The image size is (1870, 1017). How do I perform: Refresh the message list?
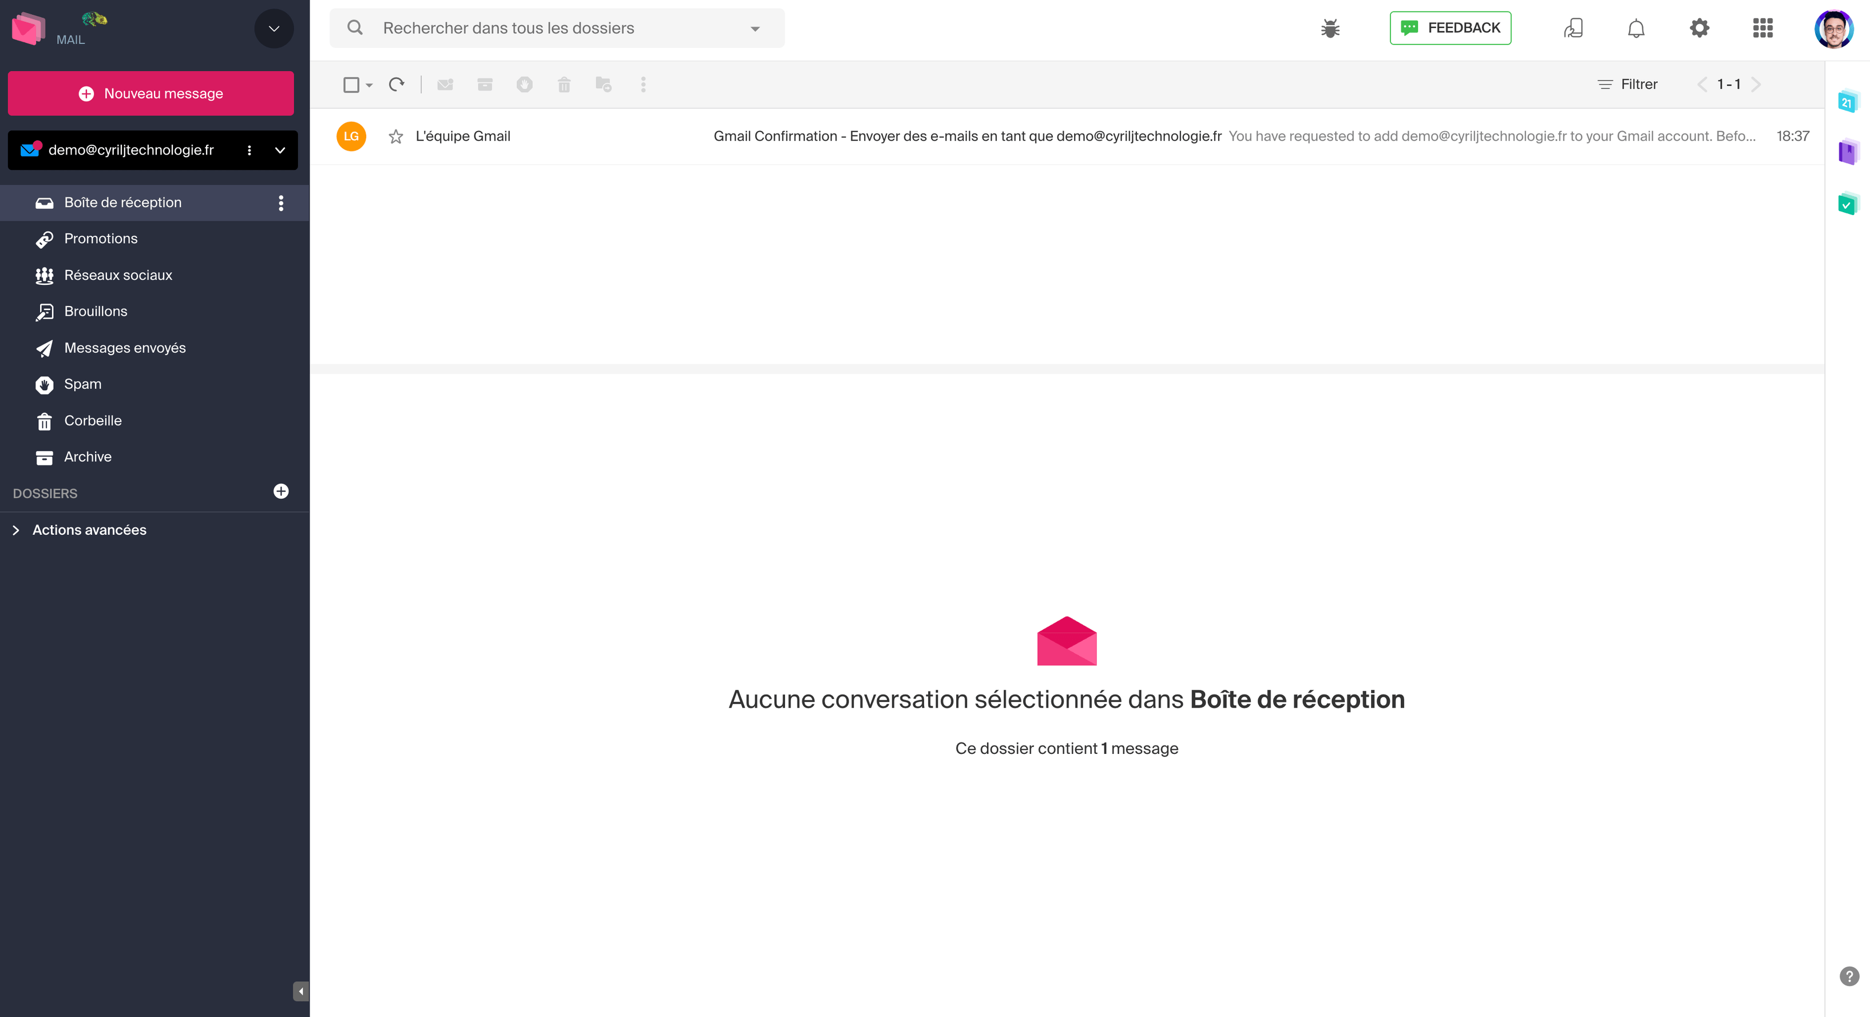tap(397, 84)
